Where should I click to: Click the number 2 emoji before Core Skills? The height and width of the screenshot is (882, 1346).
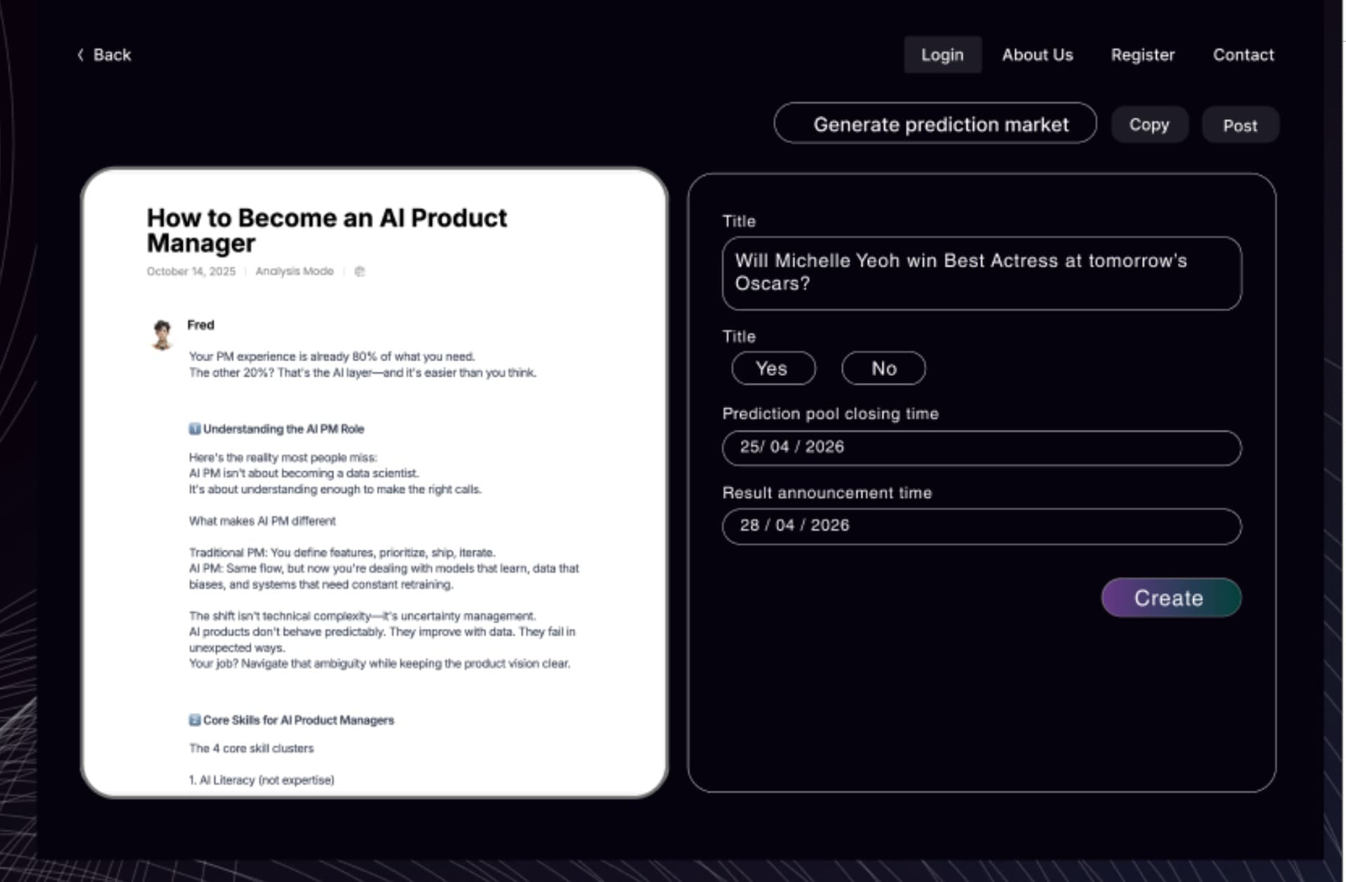click(x=195, y=720)
